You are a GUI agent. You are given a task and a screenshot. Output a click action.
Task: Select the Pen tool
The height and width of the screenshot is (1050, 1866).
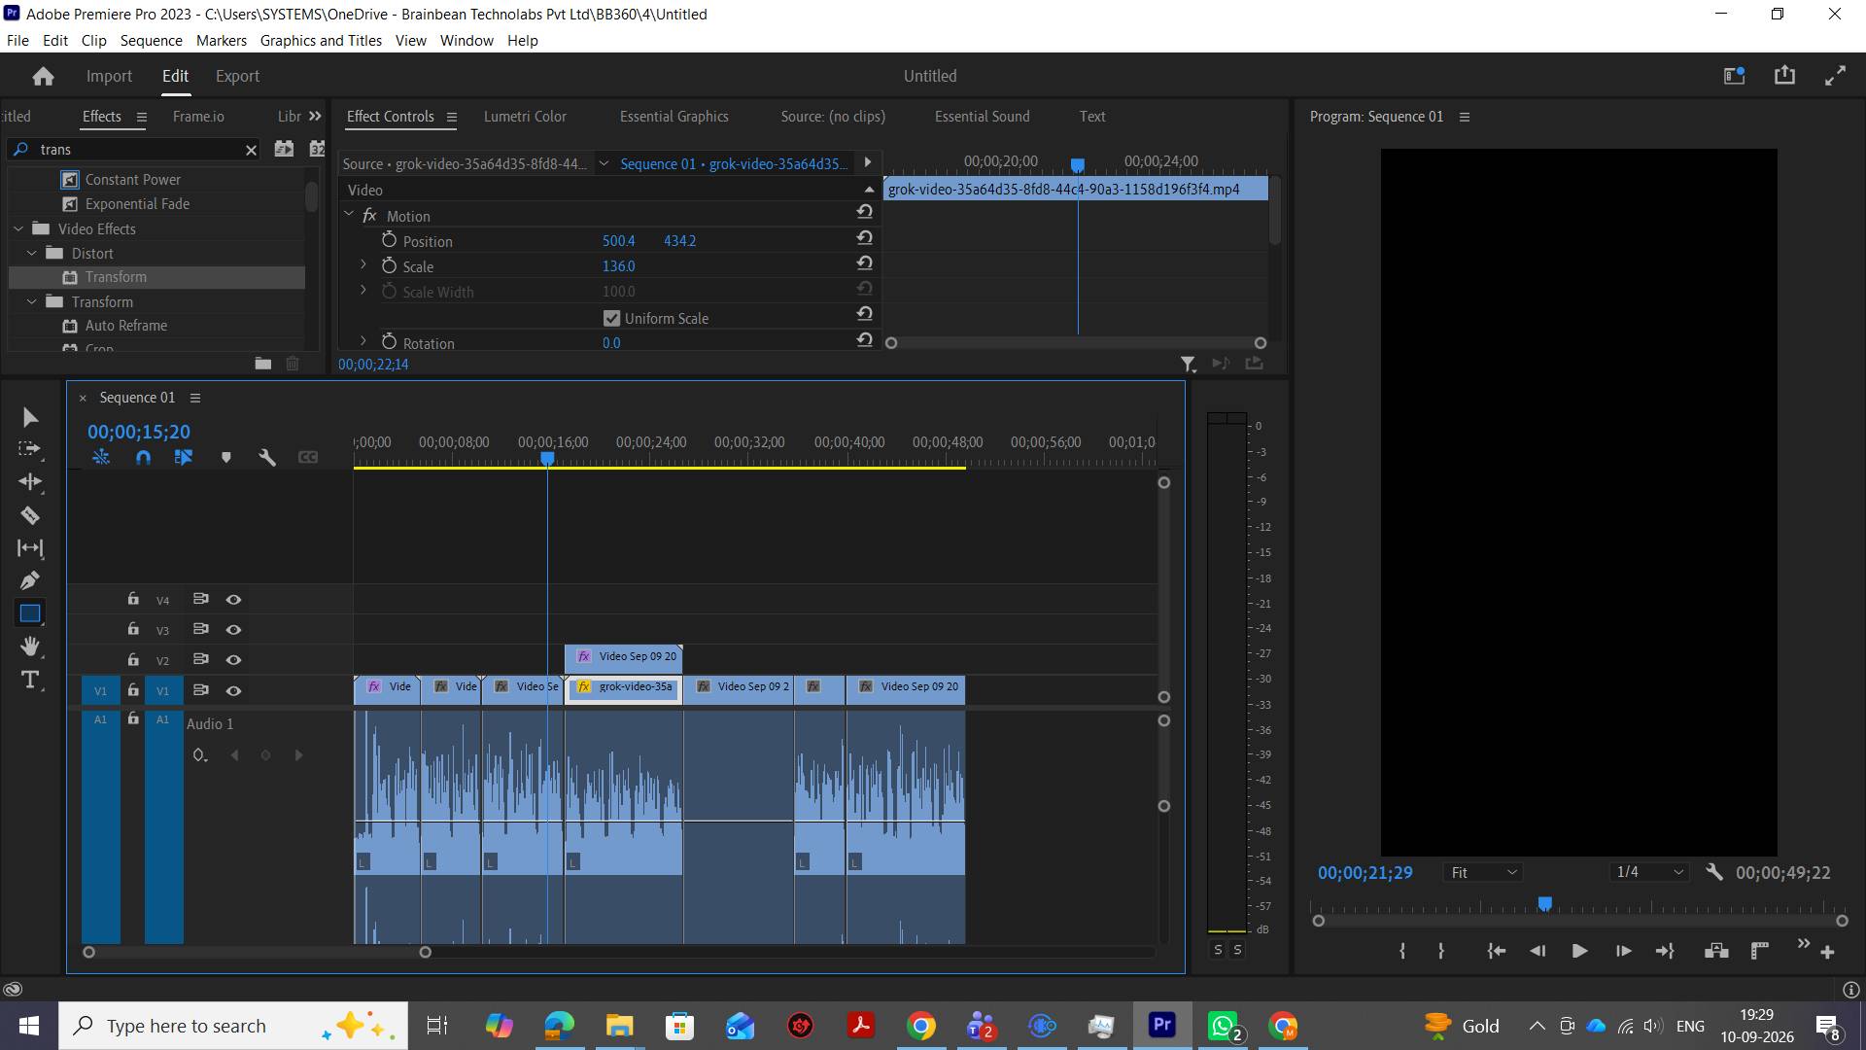pos(30,580)
